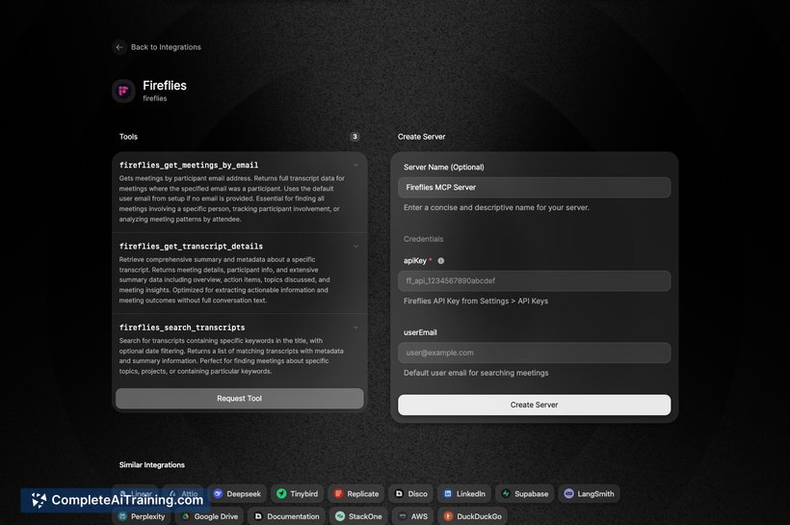Expand the fireflies_get_transcript_details tool chevron

[x=355, y=247]
